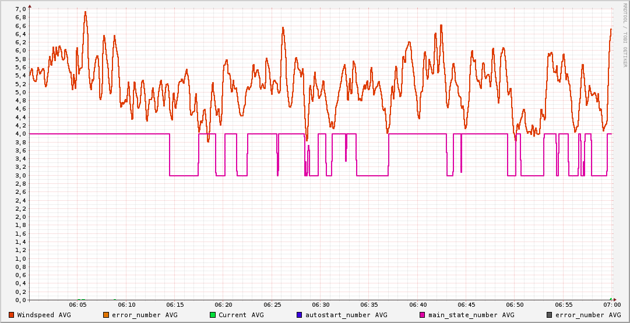Image resolution: width=630 pixels, height=323 pixels.
Task: Click the dark gray error_number legend swatch
Action: [549, 315]
